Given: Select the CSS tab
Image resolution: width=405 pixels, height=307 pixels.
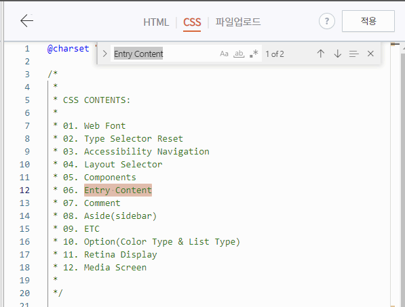Looking at the screenshot, I should (x=192, y=22).
